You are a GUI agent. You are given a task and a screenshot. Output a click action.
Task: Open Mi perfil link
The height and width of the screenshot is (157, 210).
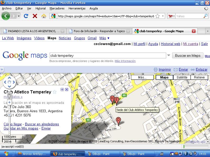tap(139, 44)
